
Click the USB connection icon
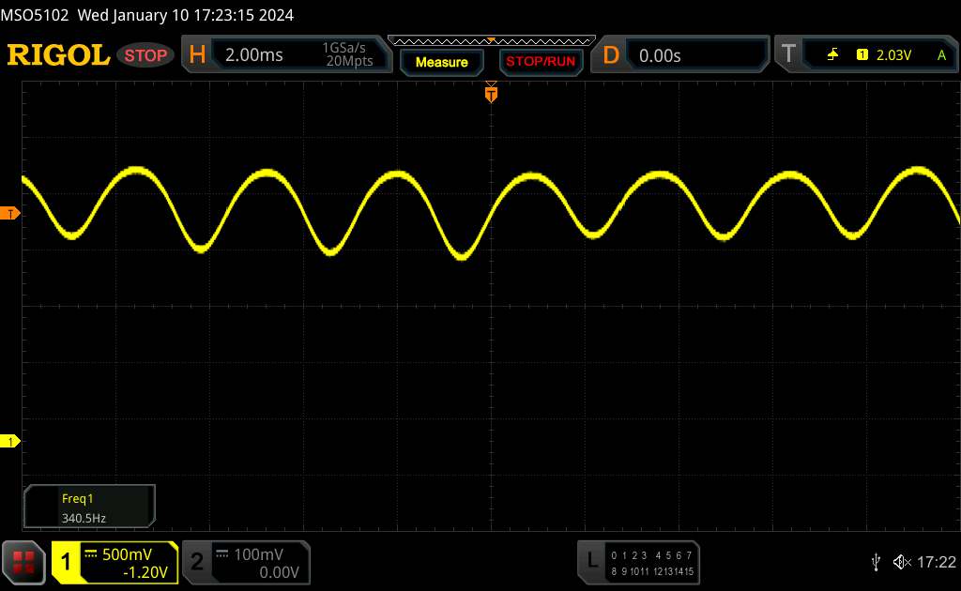point(876,562)
